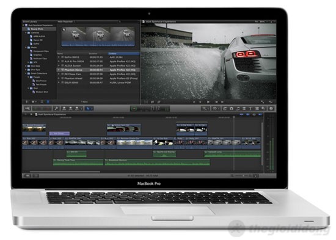Open the viewer zoom percentage menu
Screen dimensions: 336x240
(263, 21)
